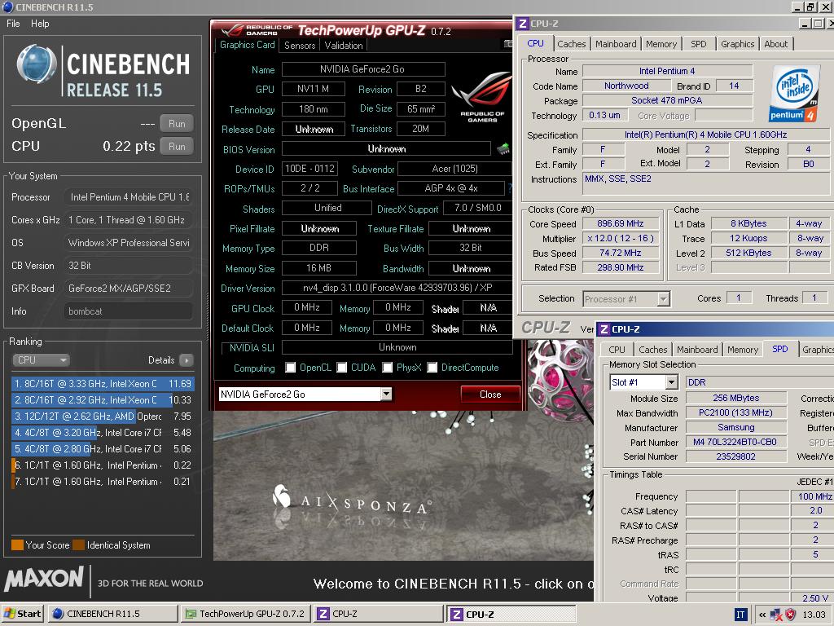This screenshot has height=626, width=834.
Task: Click the disconnected network tray icon
Action: click(776, 615)
